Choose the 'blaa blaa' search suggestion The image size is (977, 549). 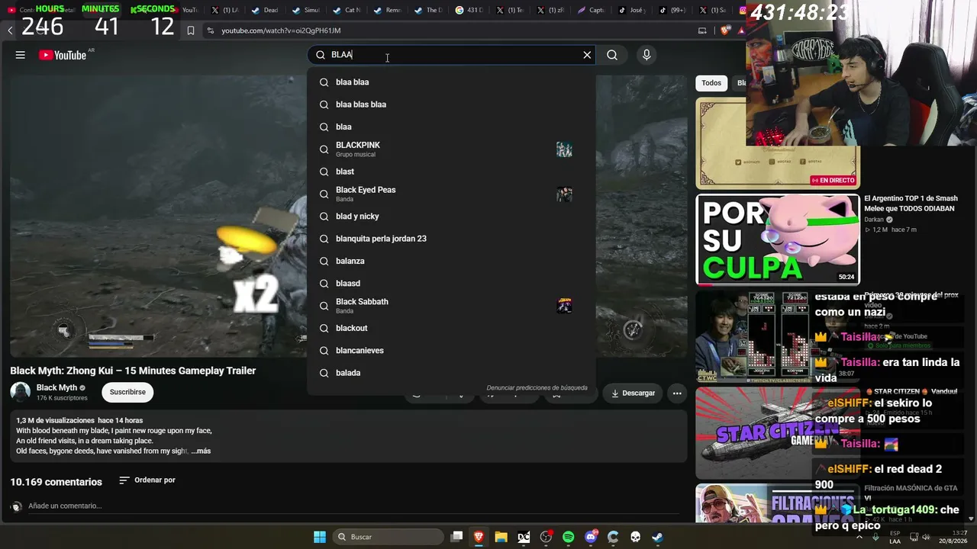pos(451,82)
